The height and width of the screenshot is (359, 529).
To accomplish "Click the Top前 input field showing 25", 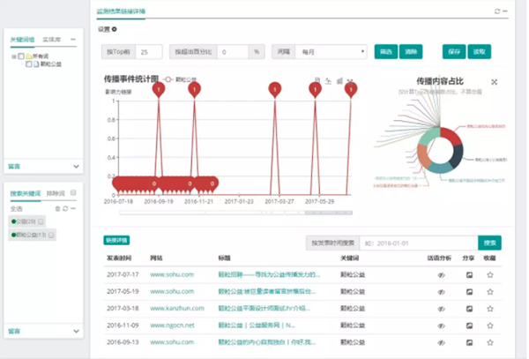I will 149,52.
